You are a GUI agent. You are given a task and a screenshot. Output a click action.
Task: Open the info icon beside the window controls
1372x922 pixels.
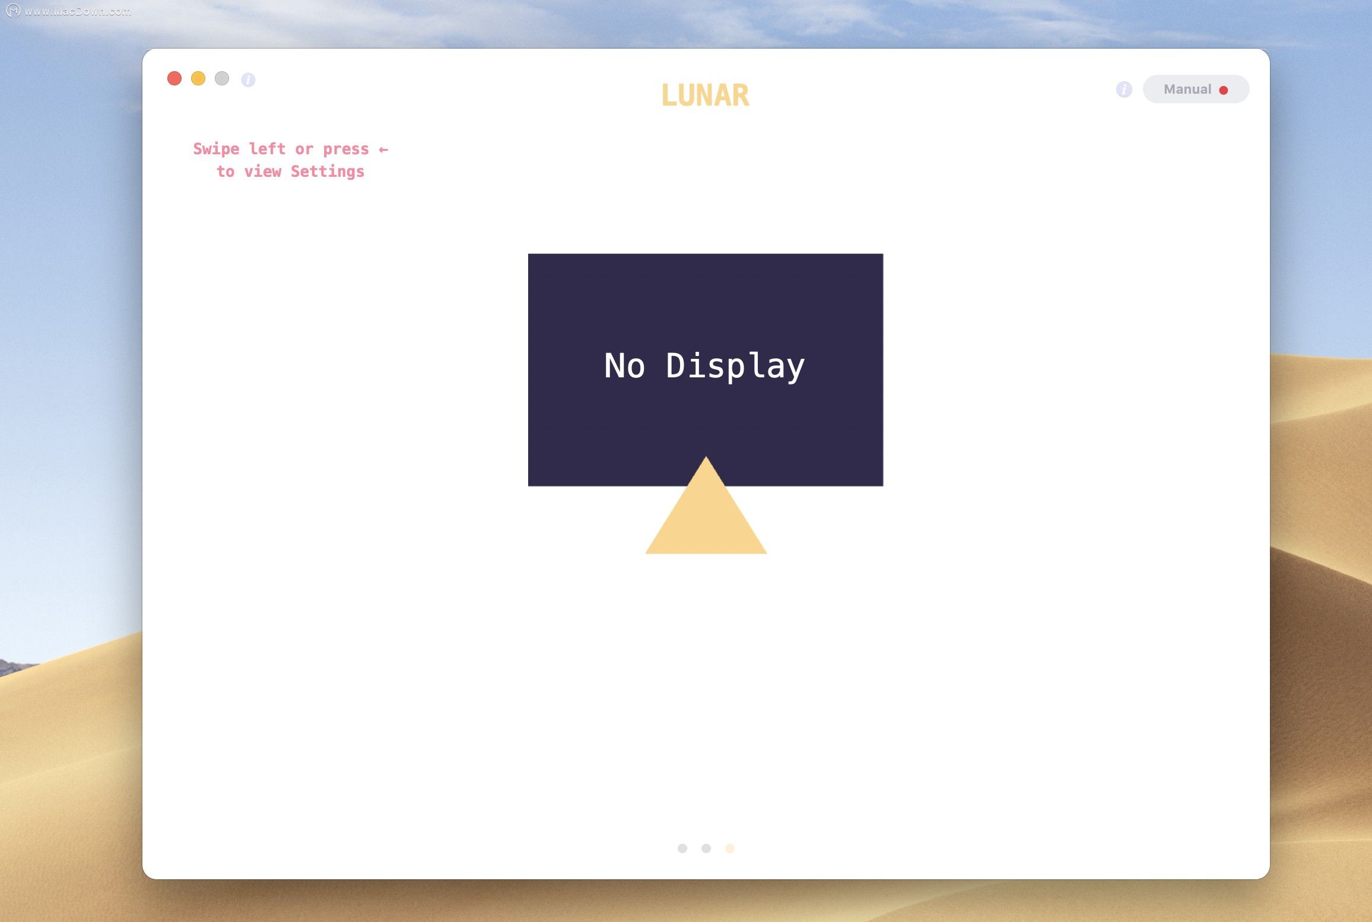click(248, 80)
